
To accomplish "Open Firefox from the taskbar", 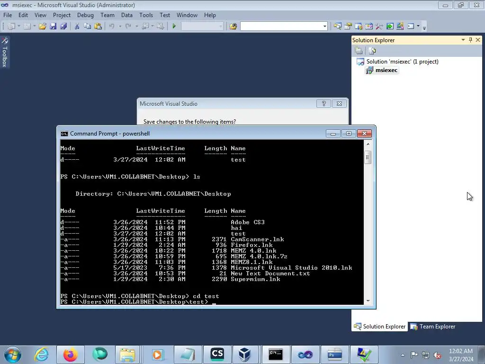I will 70,354.
